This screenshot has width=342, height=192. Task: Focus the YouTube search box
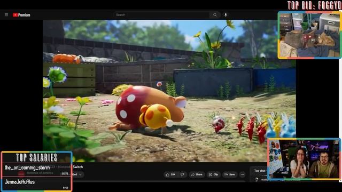point(161,15)
